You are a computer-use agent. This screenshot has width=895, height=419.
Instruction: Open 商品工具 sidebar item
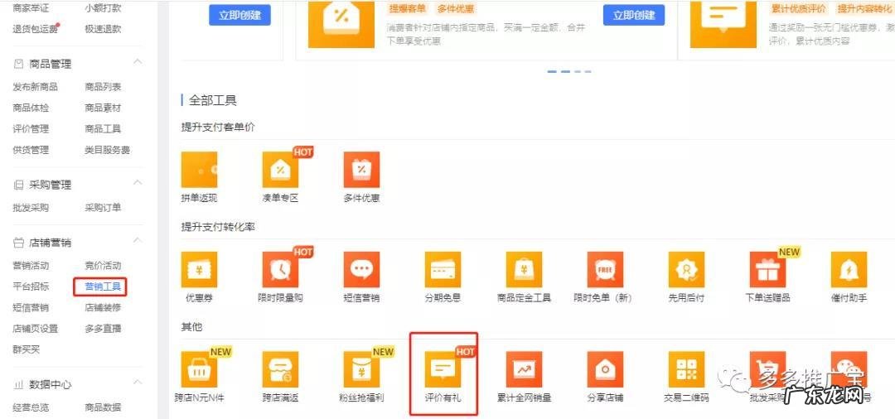point(103,129)
